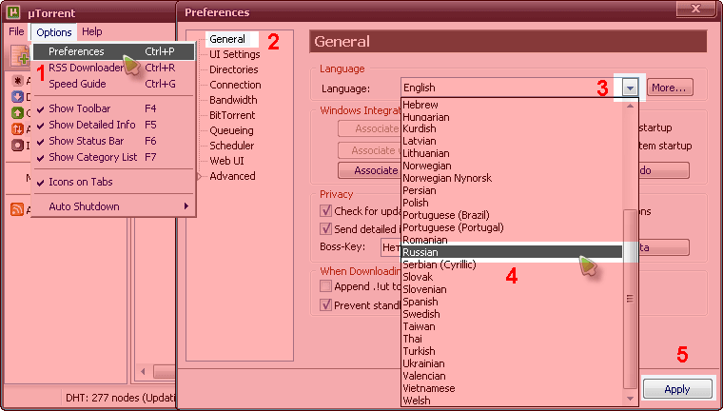723x411 pixels.
Task: Choose Ukrainian from the language list
Action: pos(512,363)
